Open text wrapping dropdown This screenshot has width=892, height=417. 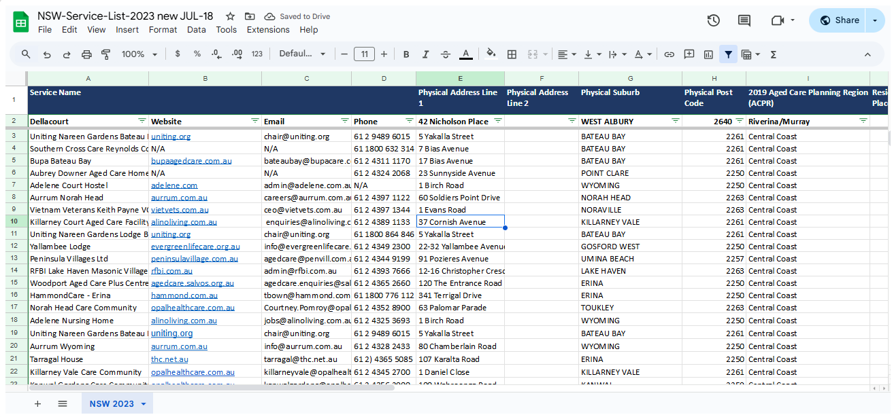(617, 54)
